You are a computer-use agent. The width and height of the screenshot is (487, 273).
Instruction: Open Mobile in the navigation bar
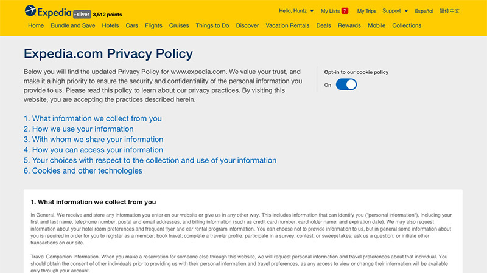[376, 25]
